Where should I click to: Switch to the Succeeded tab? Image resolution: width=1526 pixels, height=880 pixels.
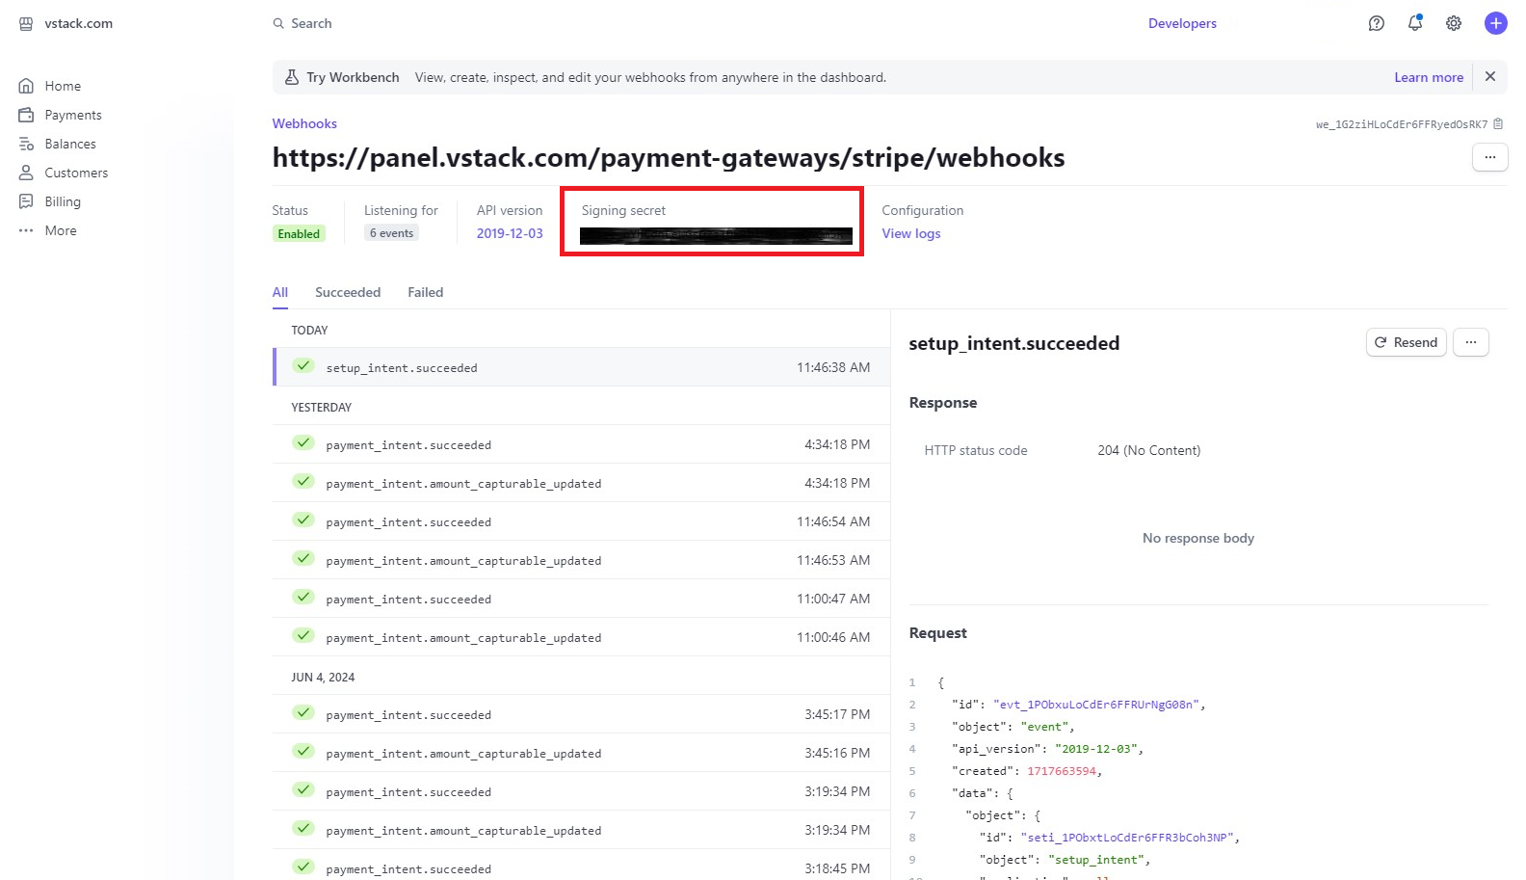coord(348,292)
